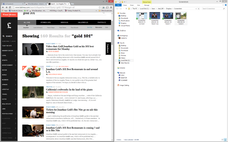
Task: Open the Explorer View ribbon tab
Action: (139, 5)
